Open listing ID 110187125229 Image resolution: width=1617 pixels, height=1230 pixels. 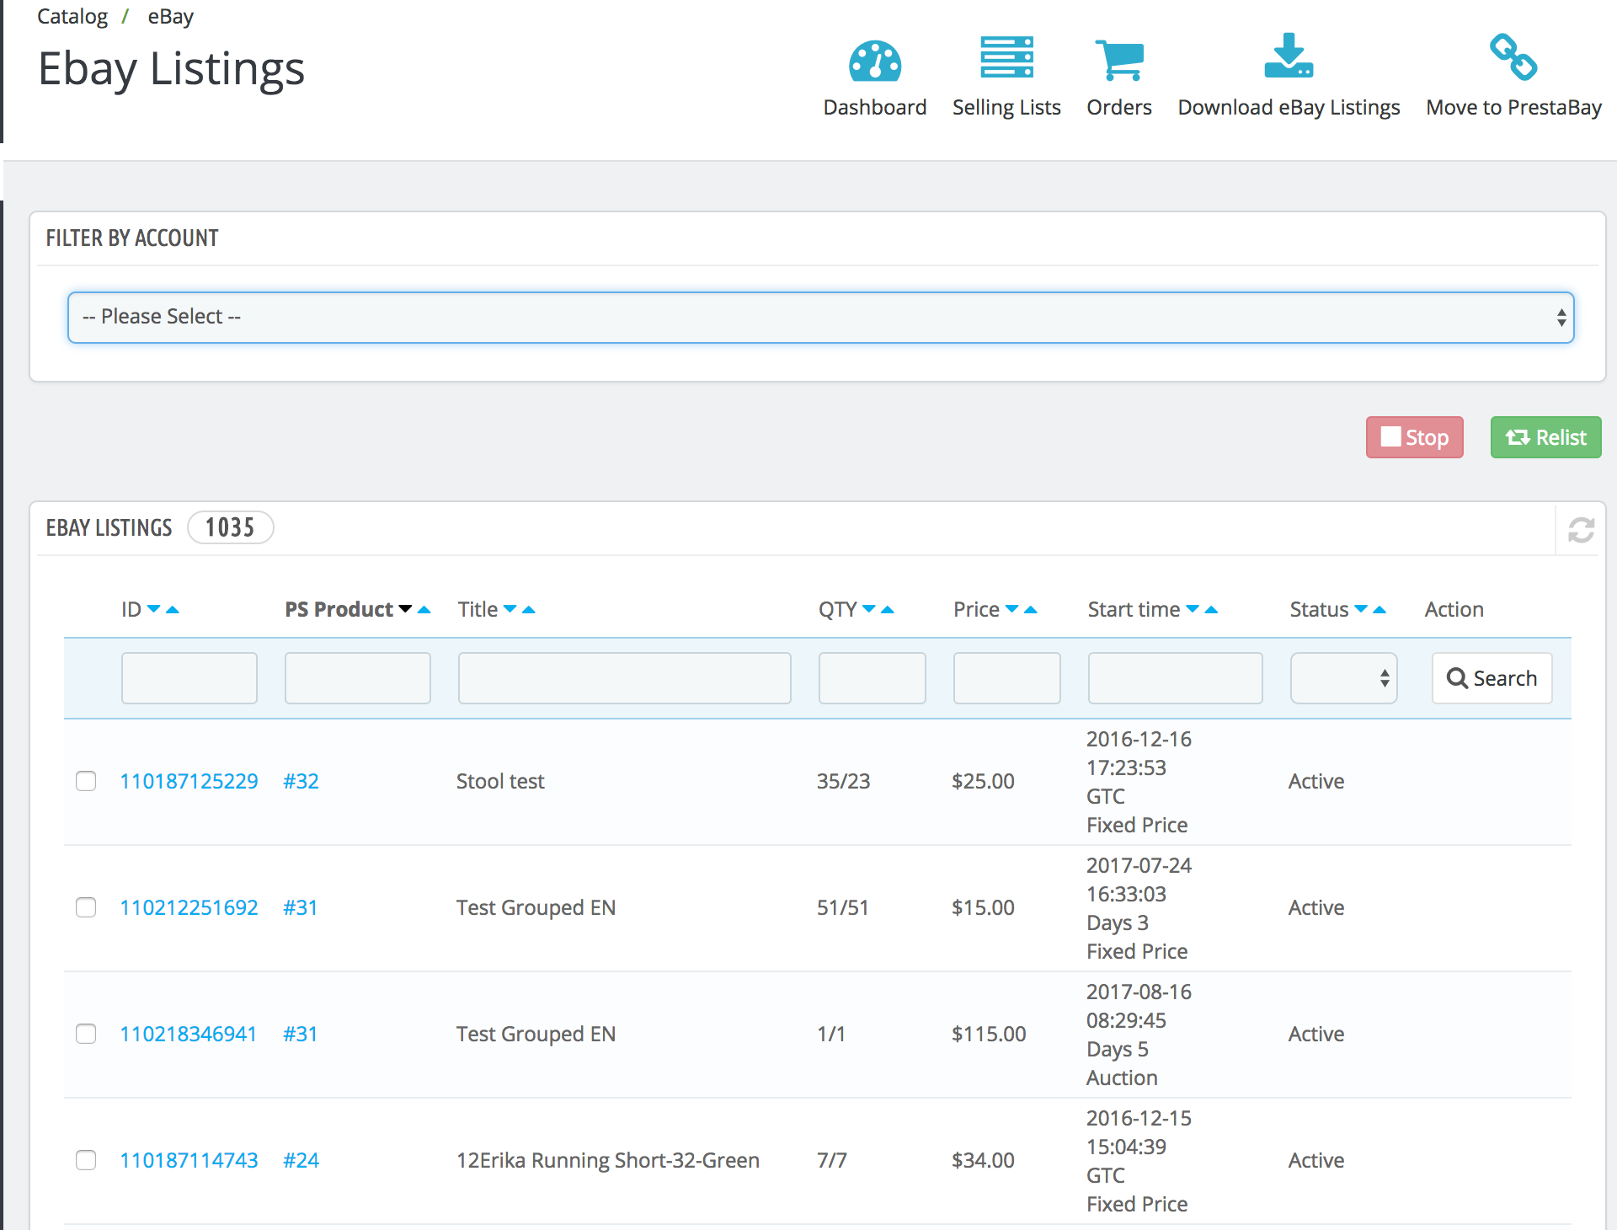coord(189,781)
